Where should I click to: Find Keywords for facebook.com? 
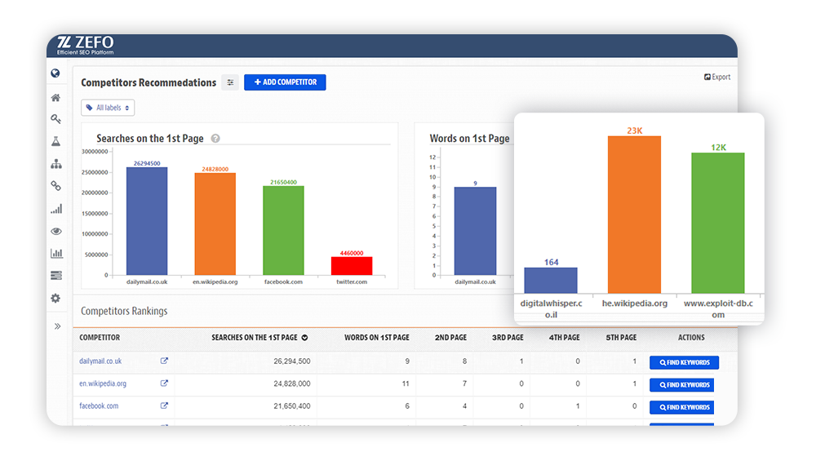(x=681, y=407)
